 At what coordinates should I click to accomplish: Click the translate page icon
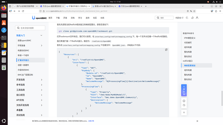(x=191, y=11)
